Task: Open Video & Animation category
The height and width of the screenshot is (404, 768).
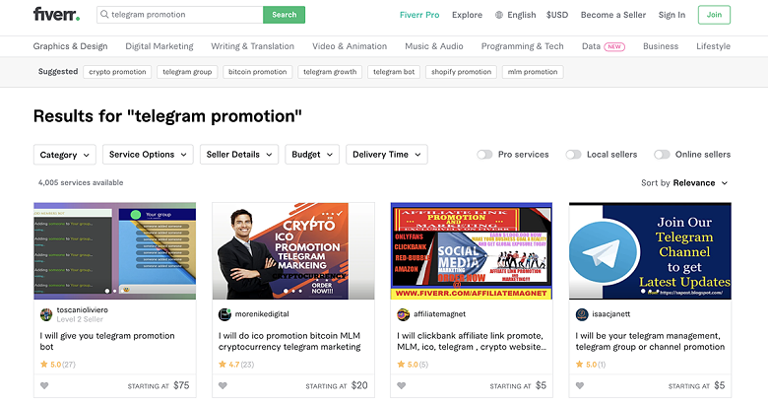Action: coord(350,46)
